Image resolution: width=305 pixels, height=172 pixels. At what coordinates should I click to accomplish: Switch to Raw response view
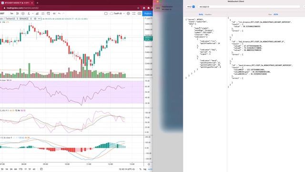coord(270,14)
